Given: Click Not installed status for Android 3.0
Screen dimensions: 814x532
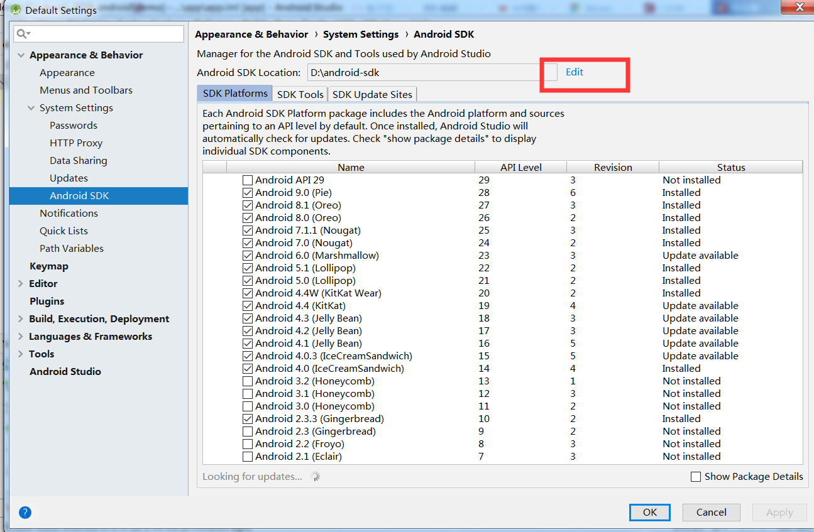Looking at the screenshot, I should pyautogui.click(x=691, y=406).
